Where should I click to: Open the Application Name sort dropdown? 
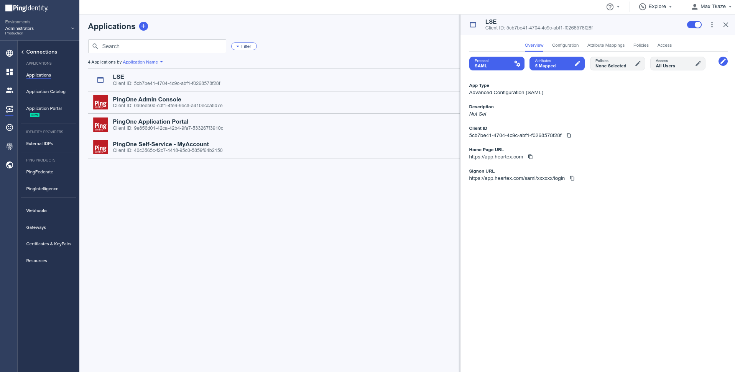click(x=143, y=62)
